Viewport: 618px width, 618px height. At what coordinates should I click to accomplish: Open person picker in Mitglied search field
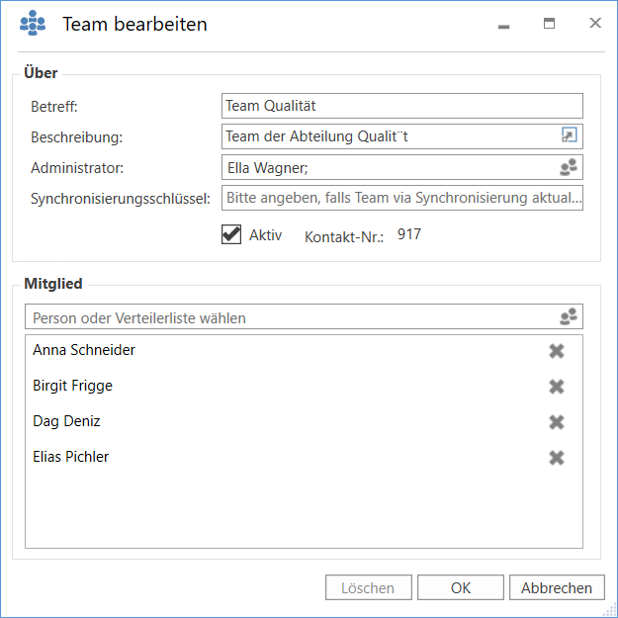point(569,317)
